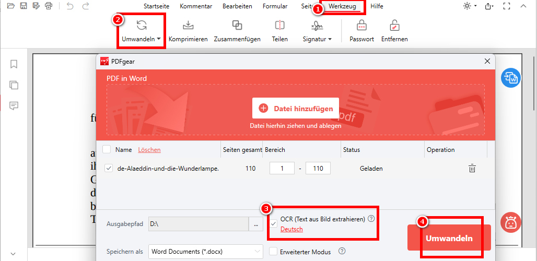Image resolution: width=537 pixels, height=261 pixels.
Task: Open the Werkzeug tab
Action: (342, 6)
